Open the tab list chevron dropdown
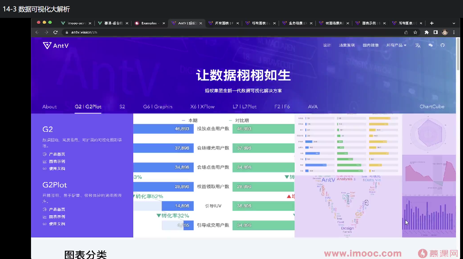Viewport: 463px width, 259px height. tap(453, 23)
